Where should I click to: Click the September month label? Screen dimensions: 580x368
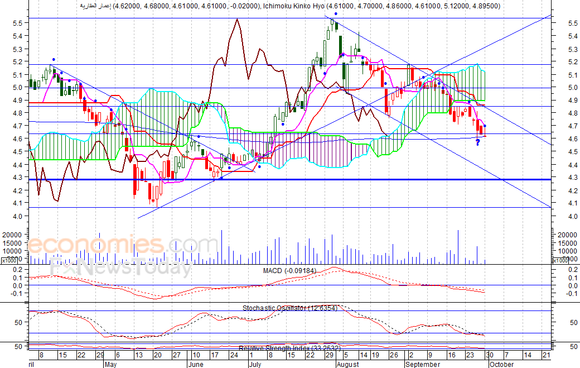(x=422, y=364)
